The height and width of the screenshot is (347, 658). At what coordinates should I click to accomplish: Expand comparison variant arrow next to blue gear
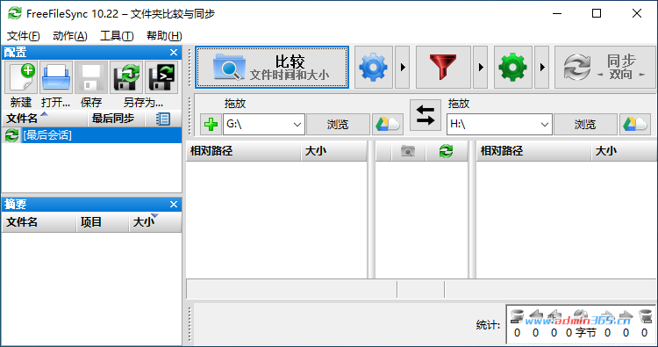pos(403,68)
